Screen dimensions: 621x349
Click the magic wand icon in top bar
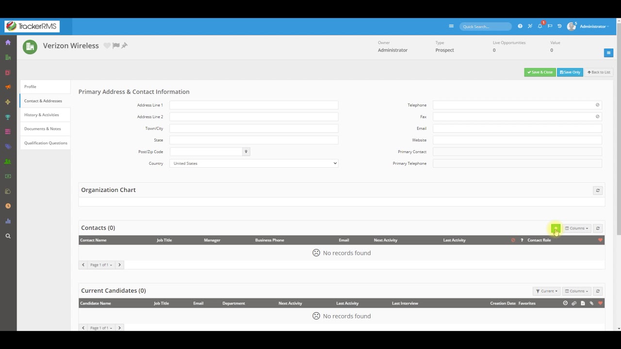(530, 26)
